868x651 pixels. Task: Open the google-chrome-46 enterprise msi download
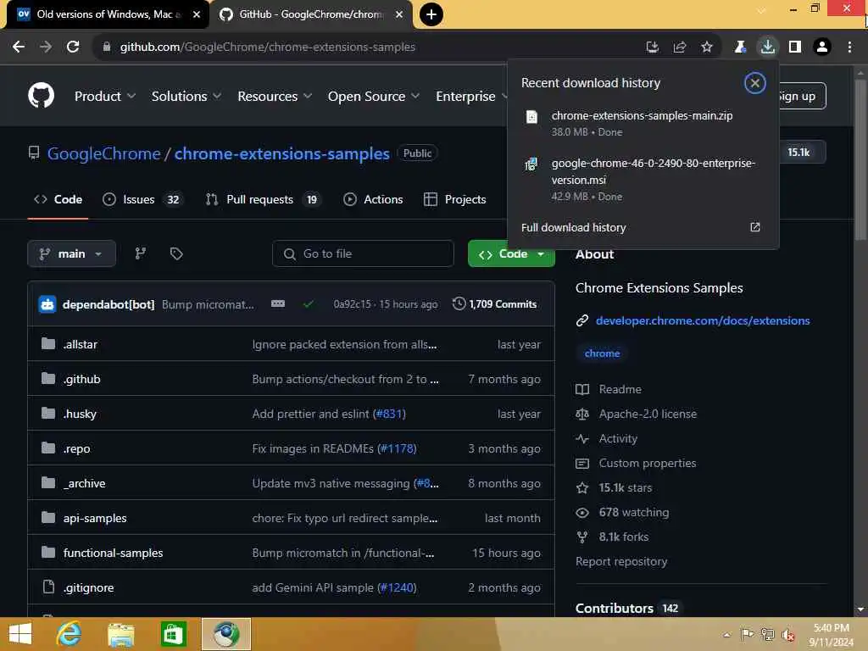point(643,179)
